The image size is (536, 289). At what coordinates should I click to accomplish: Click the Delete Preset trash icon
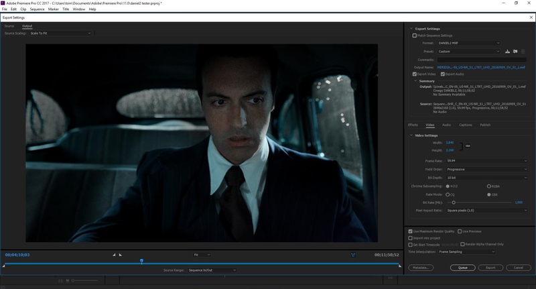(523, 52)
